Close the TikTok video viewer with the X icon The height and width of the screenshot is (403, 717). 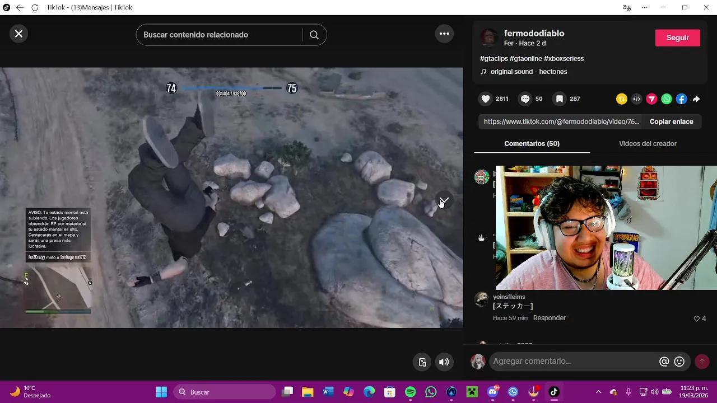click(x=18, y=34)
